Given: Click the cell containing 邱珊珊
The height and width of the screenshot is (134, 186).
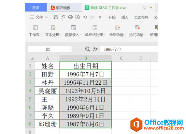Looking at the screenshot, I should coord(47,124).
